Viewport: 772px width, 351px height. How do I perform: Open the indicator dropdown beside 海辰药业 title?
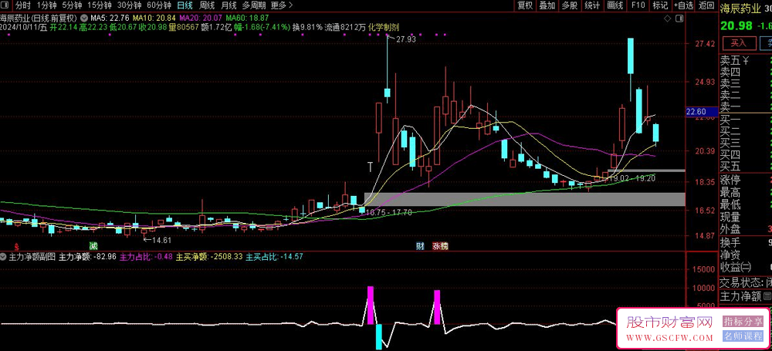[x=83, y=16]
